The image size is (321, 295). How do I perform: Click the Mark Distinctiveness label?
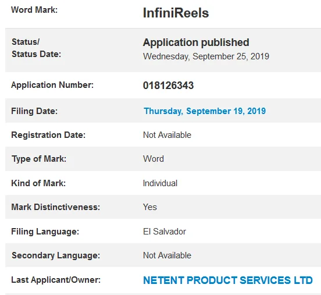point(55,207)
